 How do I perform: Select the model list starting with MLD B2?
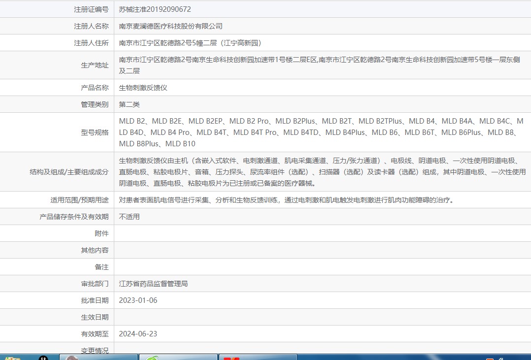321,132
